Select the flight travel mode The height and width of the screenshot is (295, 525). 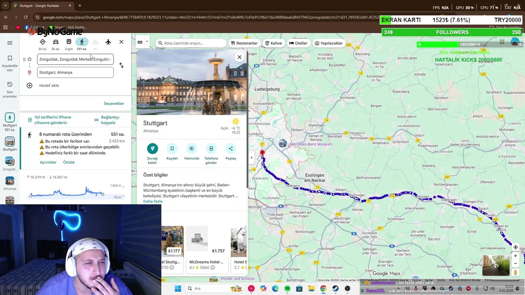tap(108, 42)
